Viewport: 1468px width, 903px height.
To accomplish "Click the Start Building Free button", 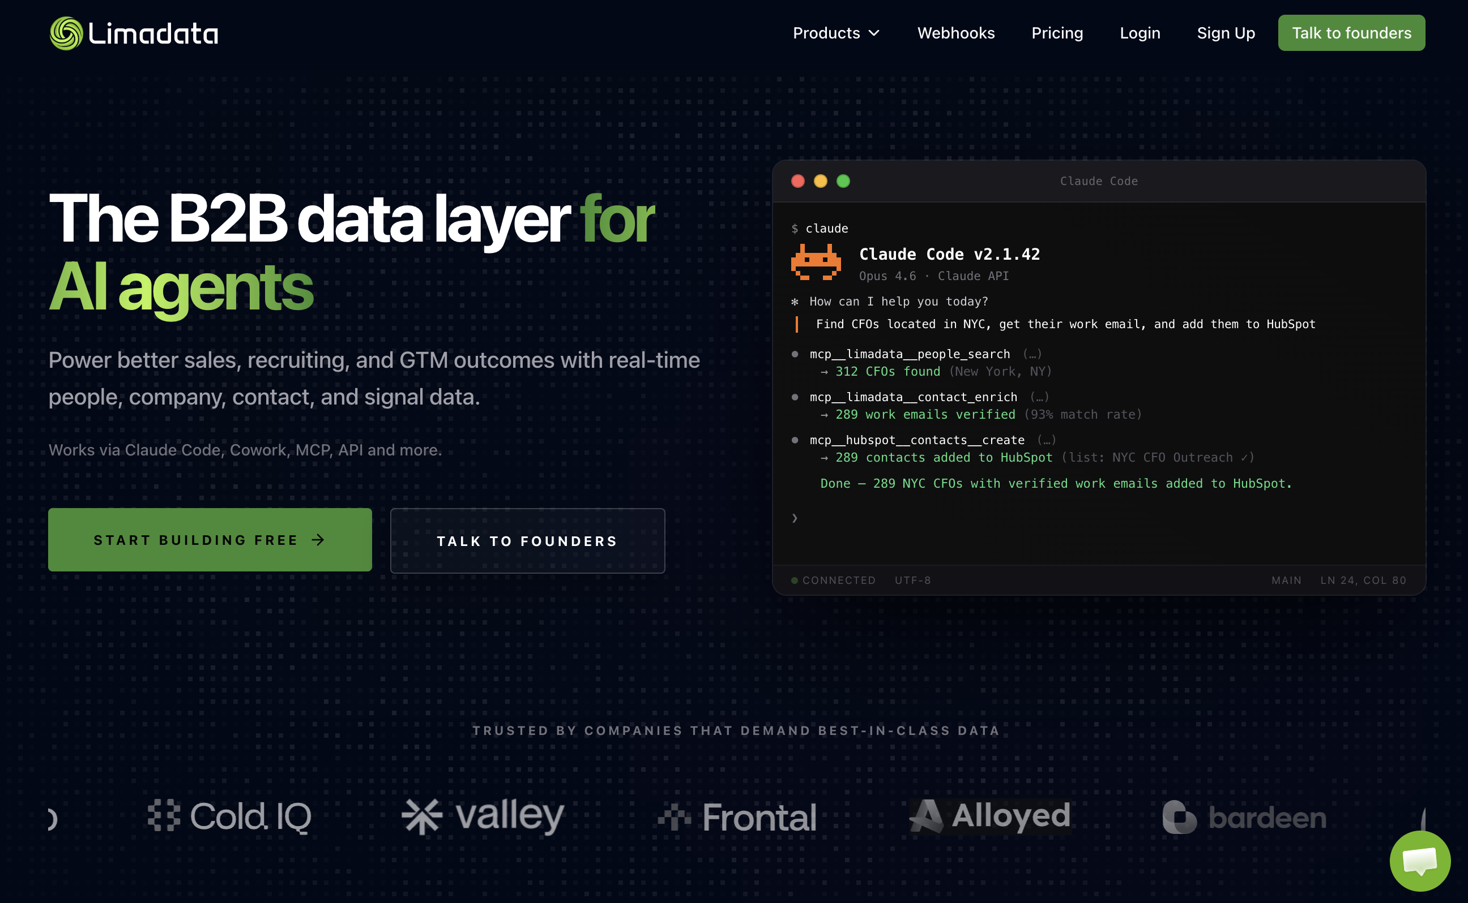I will click(x=210, y=539).
